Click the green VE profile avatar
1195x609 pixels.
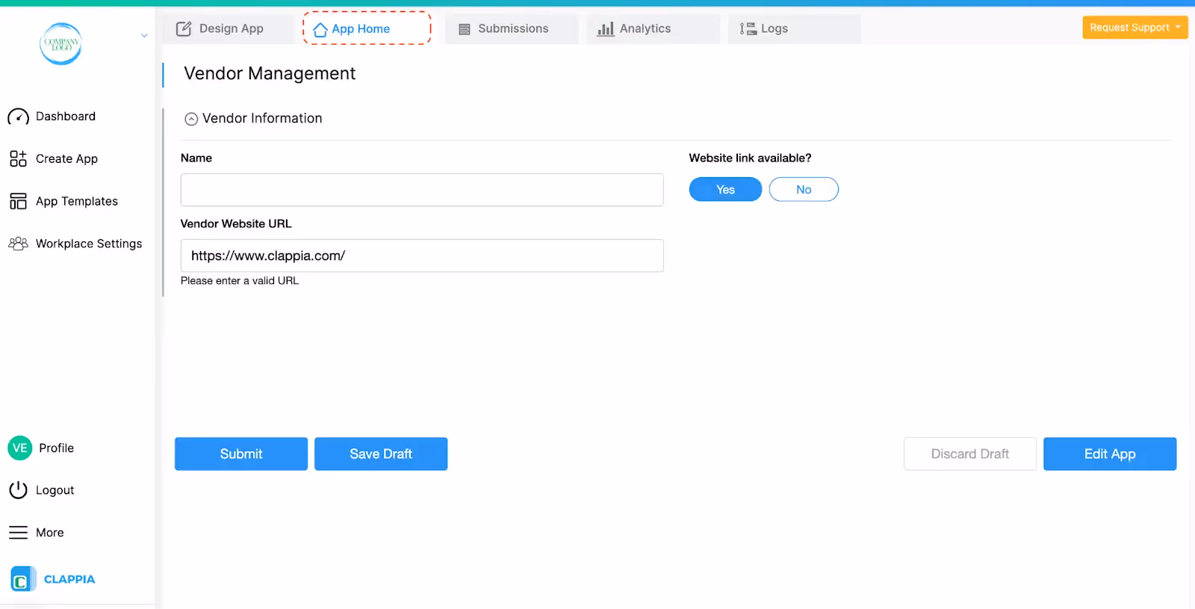click(x=20, y=448)
